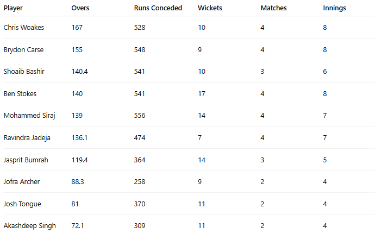Click the Shoaib Bashir player name
The width and height of the screenshot is (375, 240).
[24, 72]
